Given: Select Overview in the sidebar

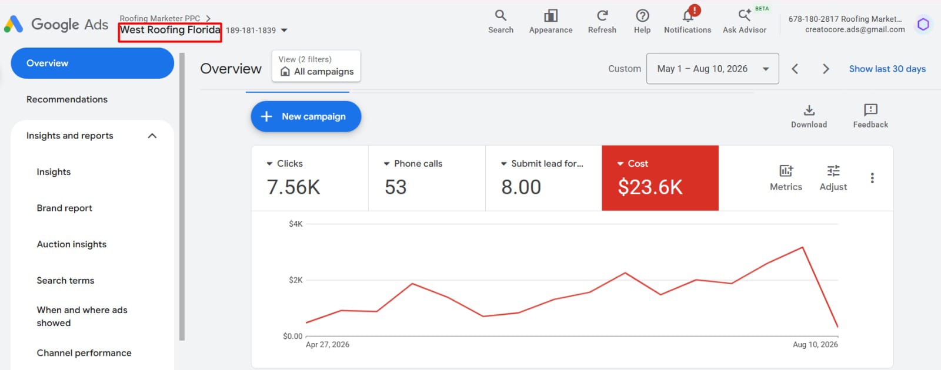Looking at the screenshot, I should pos(92,63).
